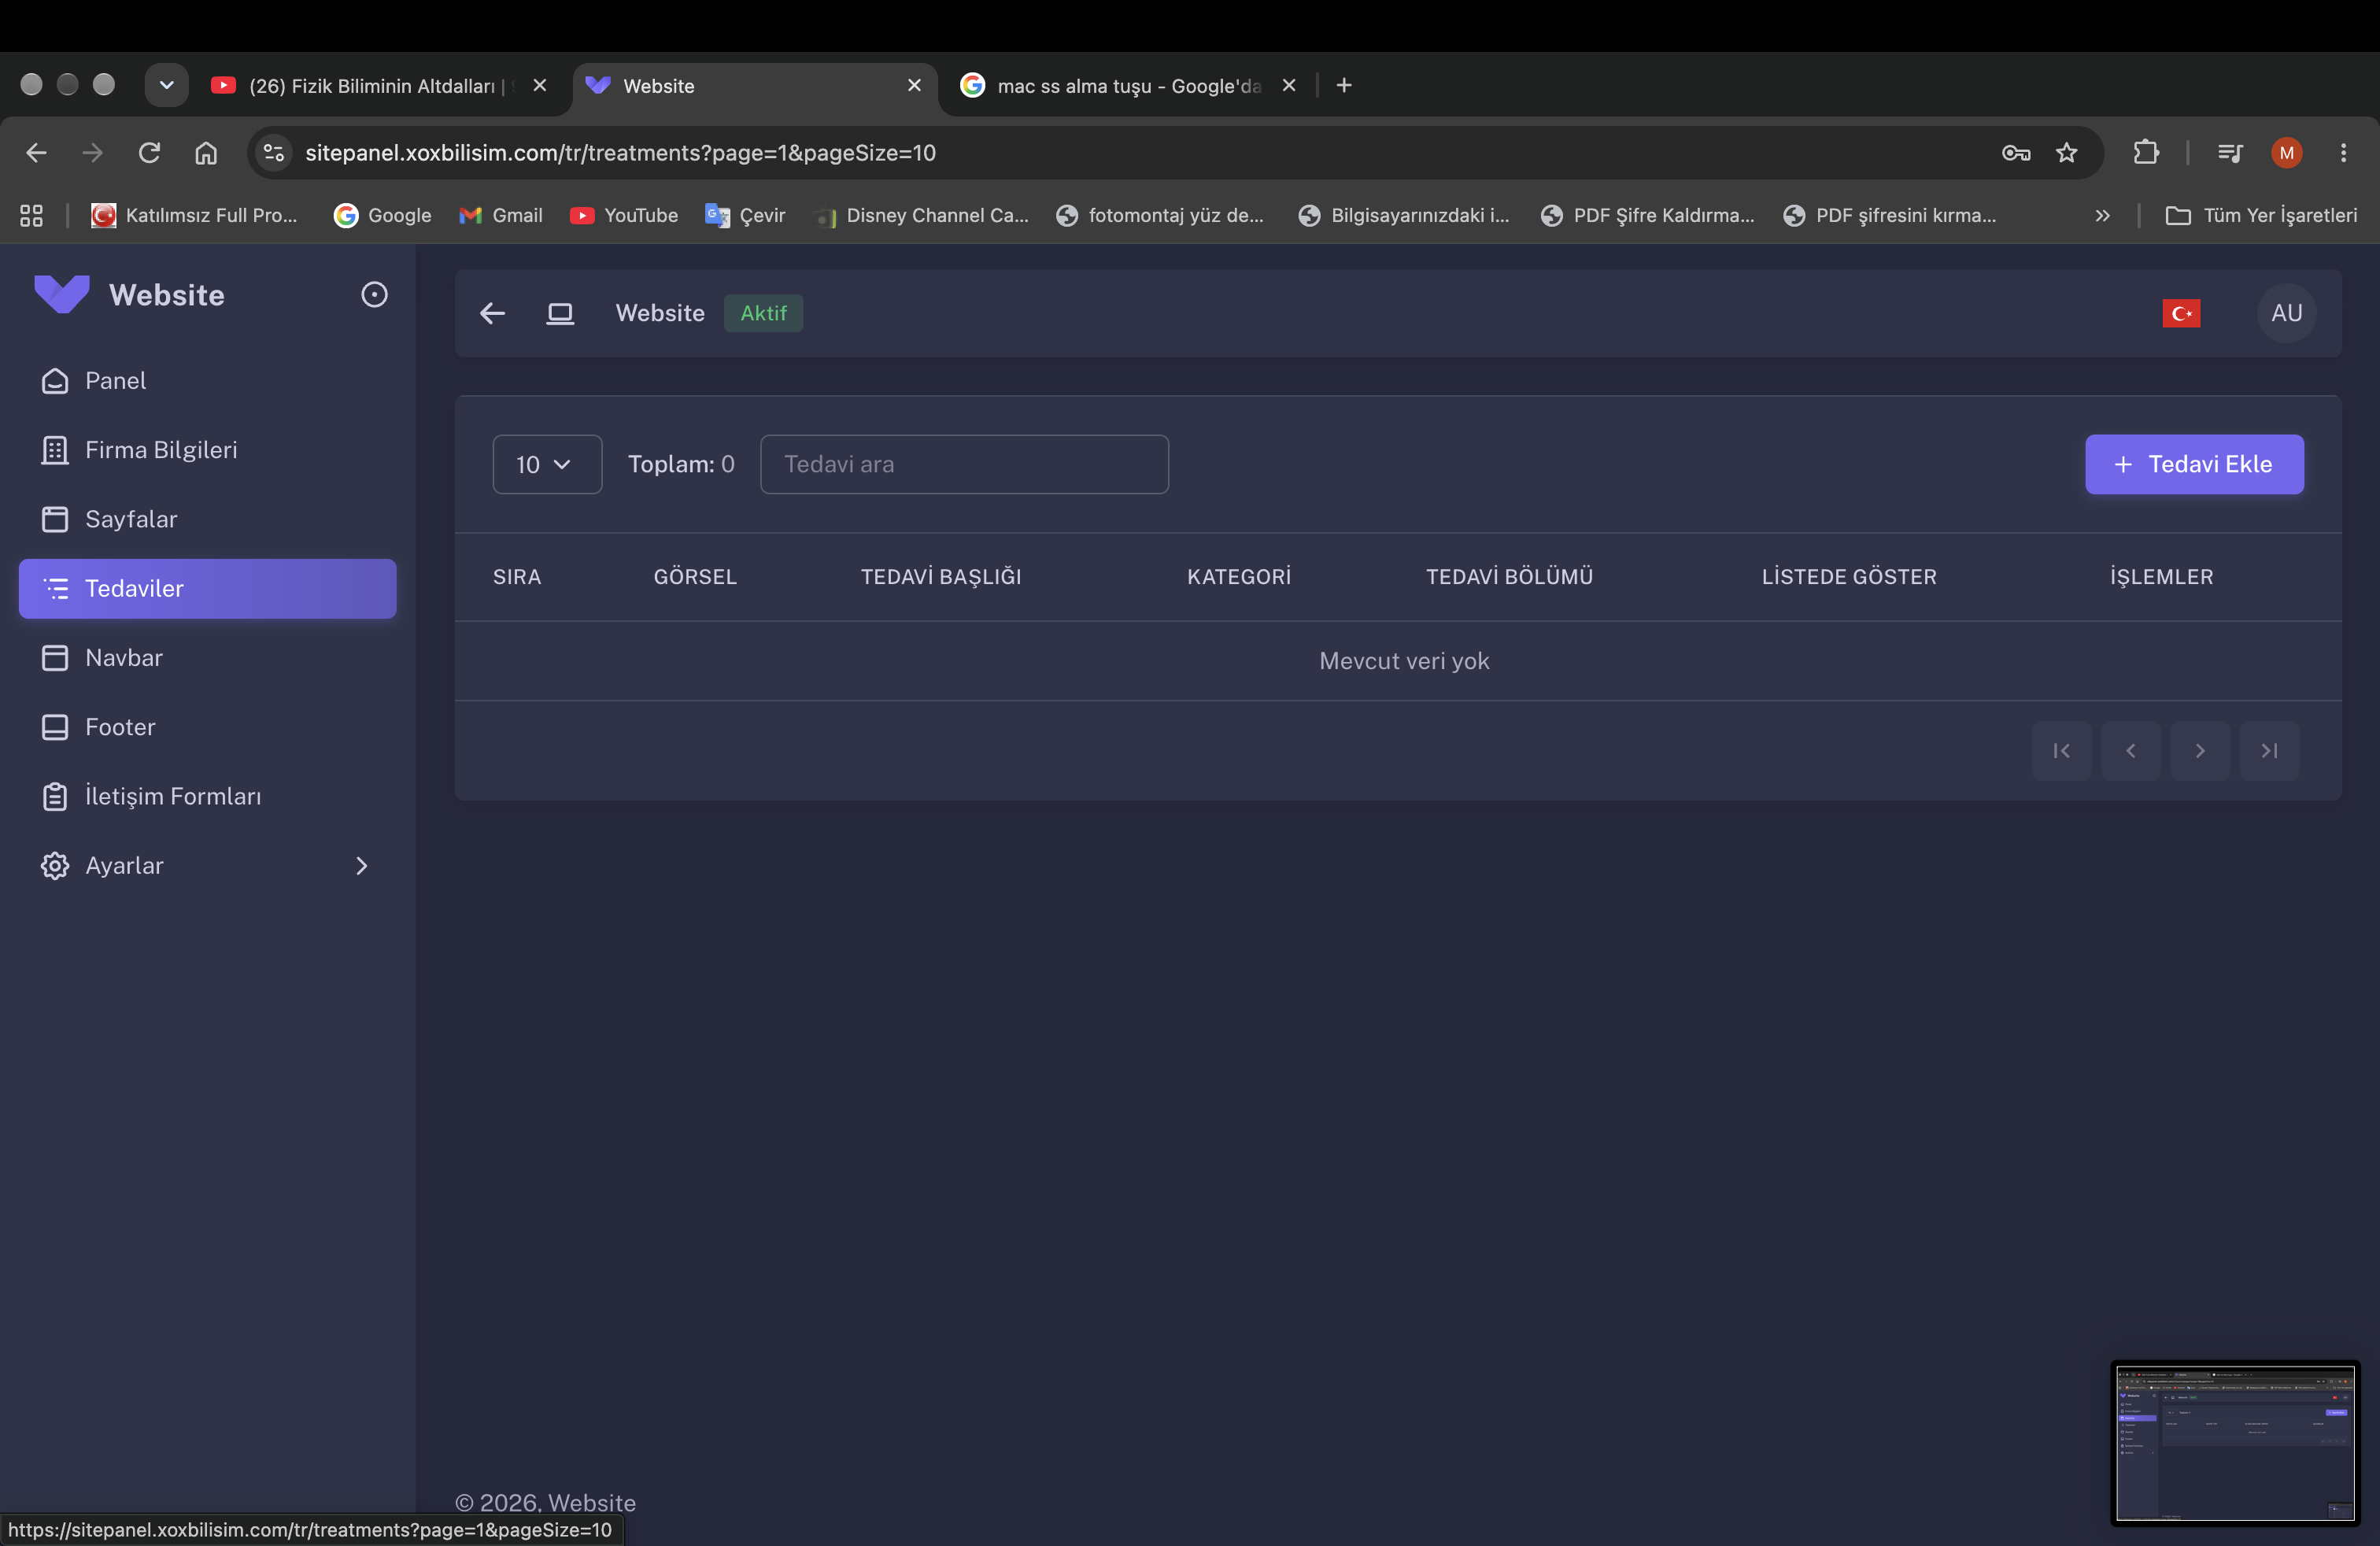The width and height of the screenshot is (2380, 1546).
Task: Click the screenshot preview thumbnail
Action: [2234, 1443]
